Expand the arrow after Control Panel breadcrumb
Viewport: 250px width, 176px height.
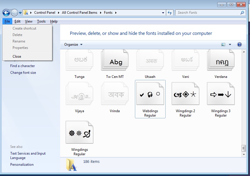[58, 13]
